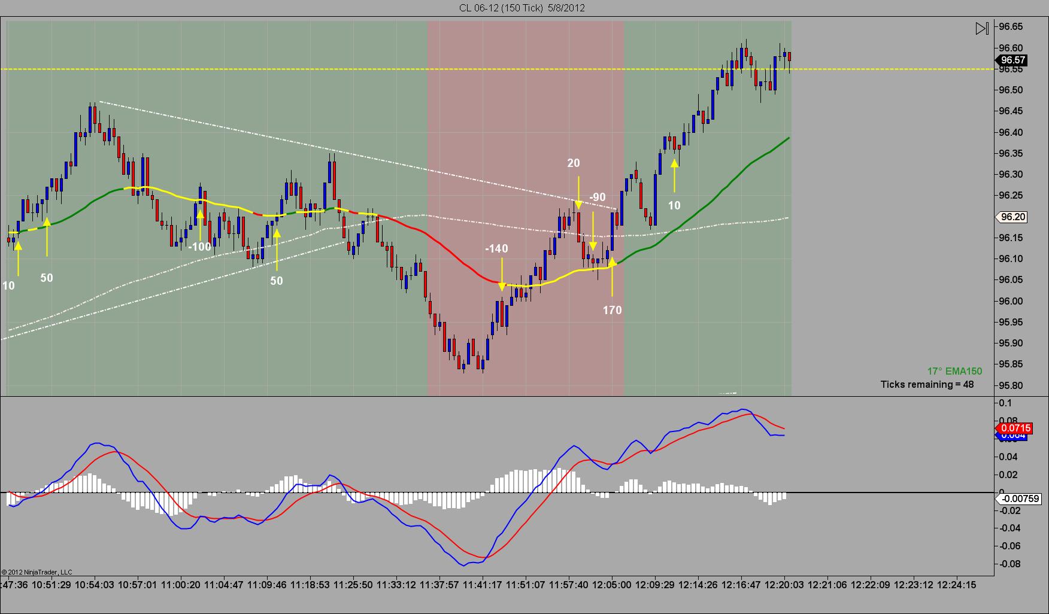
Task: Select the 170 trade annotation label
Action: coord(612,310)
